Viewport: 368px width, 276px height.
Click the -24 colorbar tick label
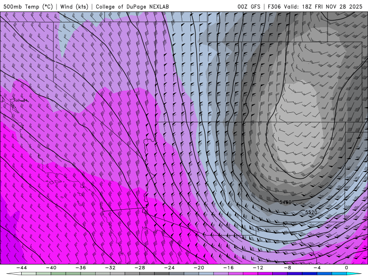[169, 268]
